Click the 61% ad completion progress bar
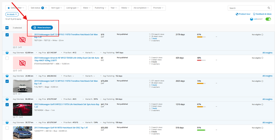 (x=201, y=37)
